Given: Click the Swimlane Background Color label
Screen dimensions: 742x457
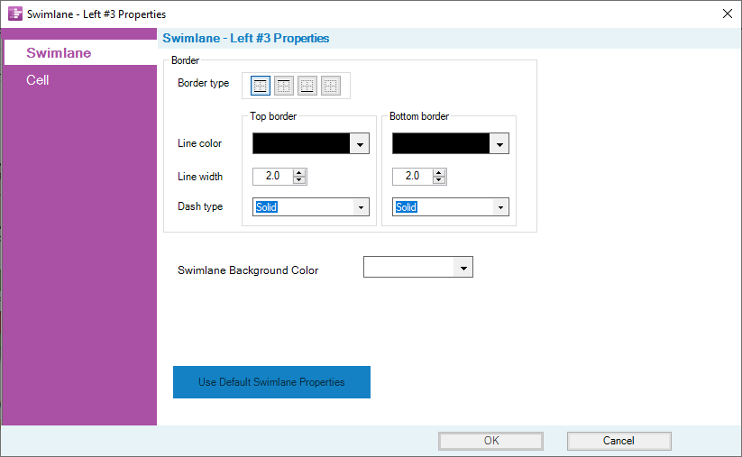Looking at the screenshot, I should click(x=248, y=270).
